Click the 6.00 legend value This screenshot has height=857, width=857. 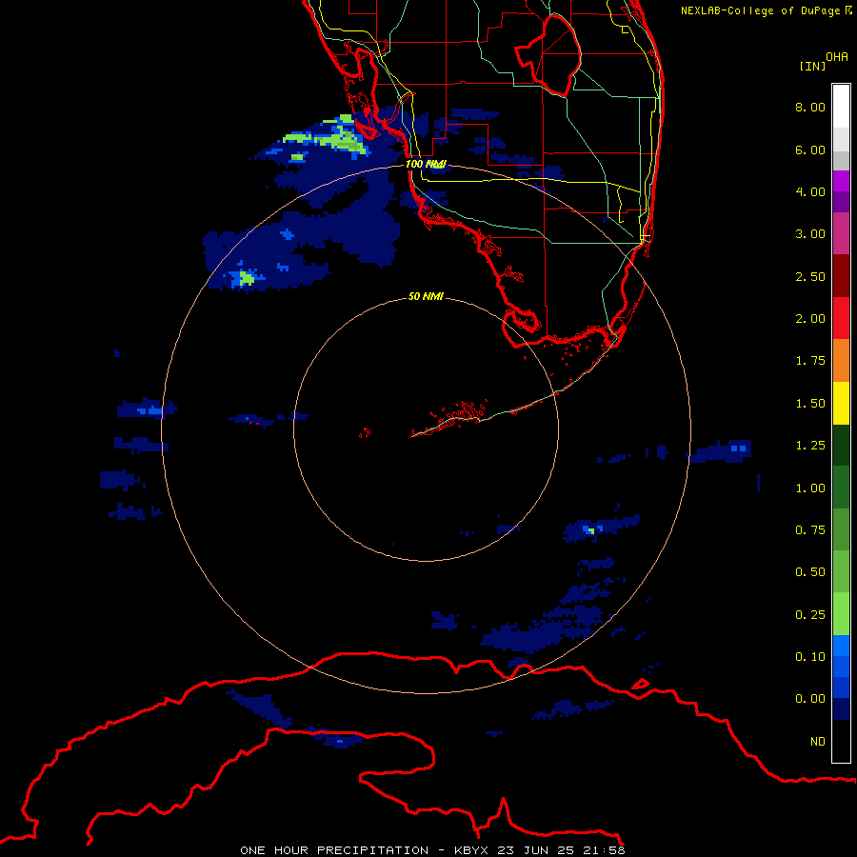click(x=810, y=149)
